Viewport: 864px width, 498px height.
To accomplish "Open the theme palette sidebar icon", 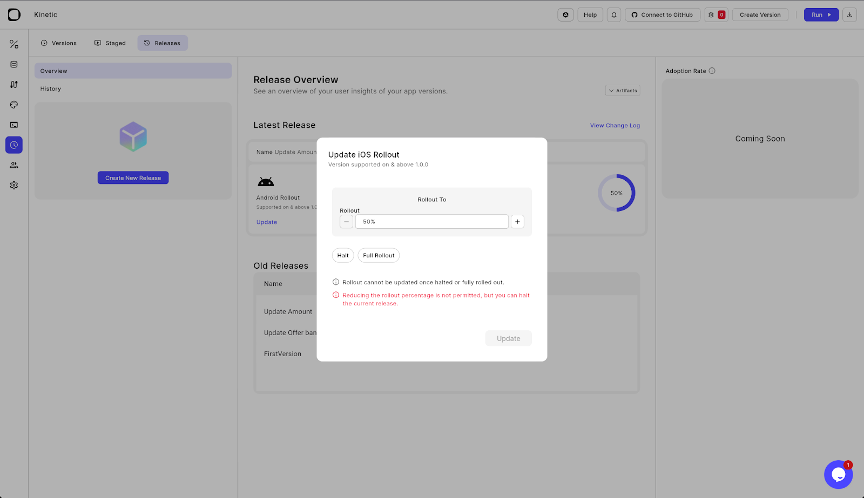I will (14, 105).
